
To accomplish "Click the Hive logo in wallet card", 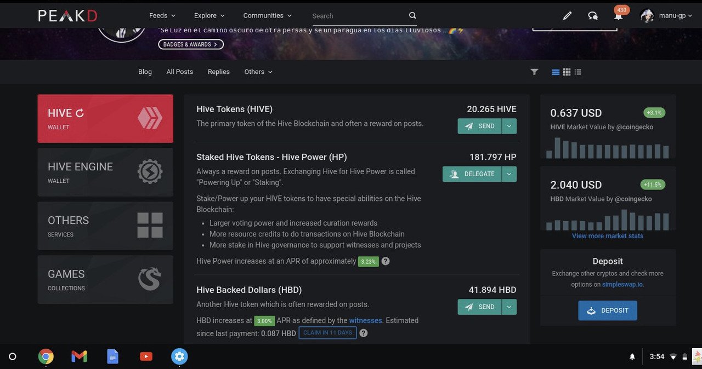I will 150,118.
